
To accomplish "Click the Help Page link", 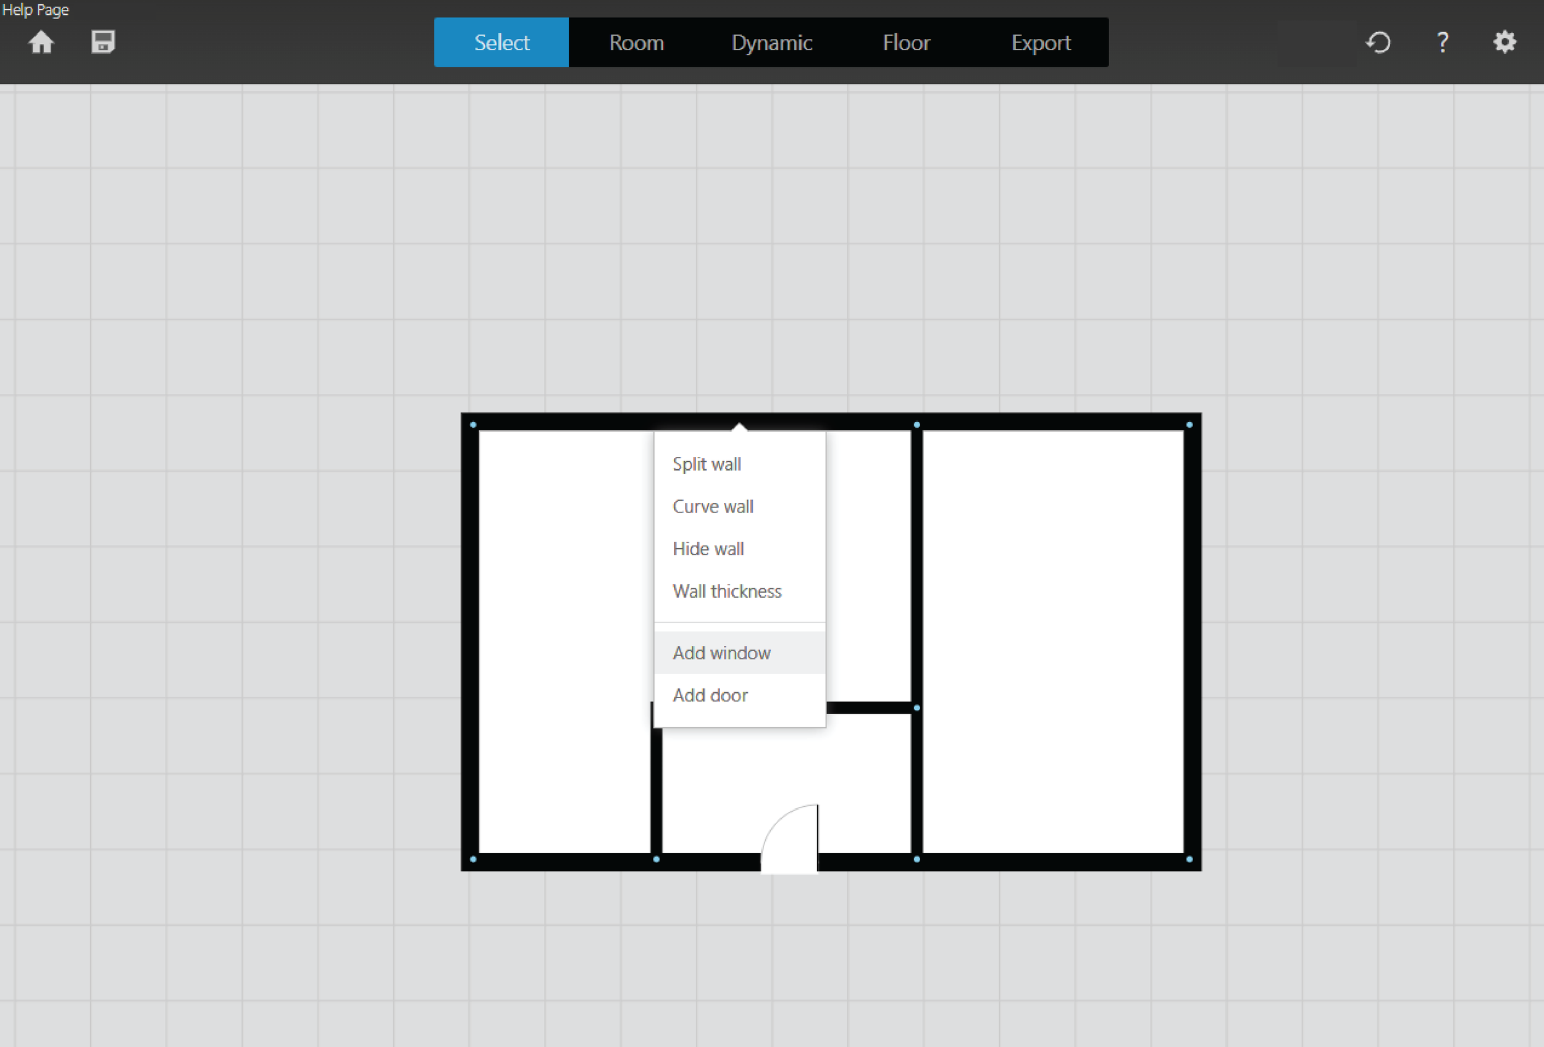I will (x=35, y=9).
